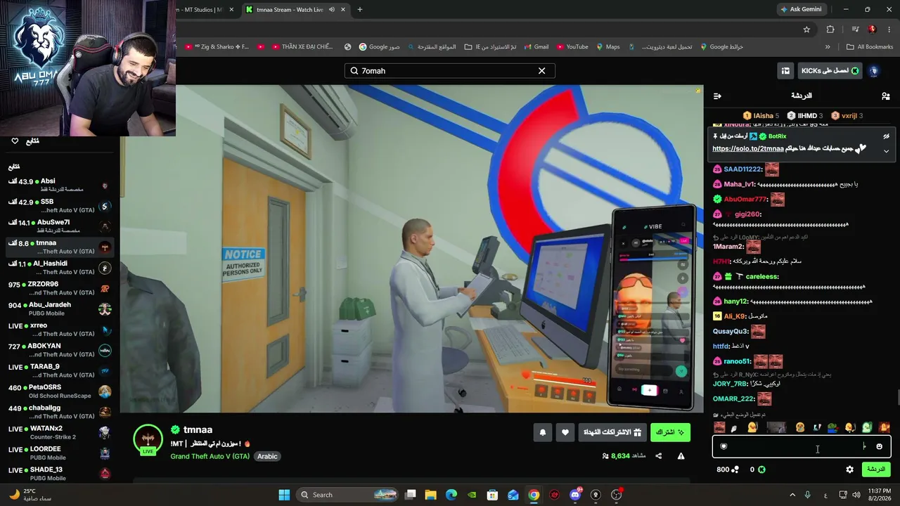Switch to the MT Studios browser tab
The height and width of the screenshot is (506, 900).
tap(204, 10)
